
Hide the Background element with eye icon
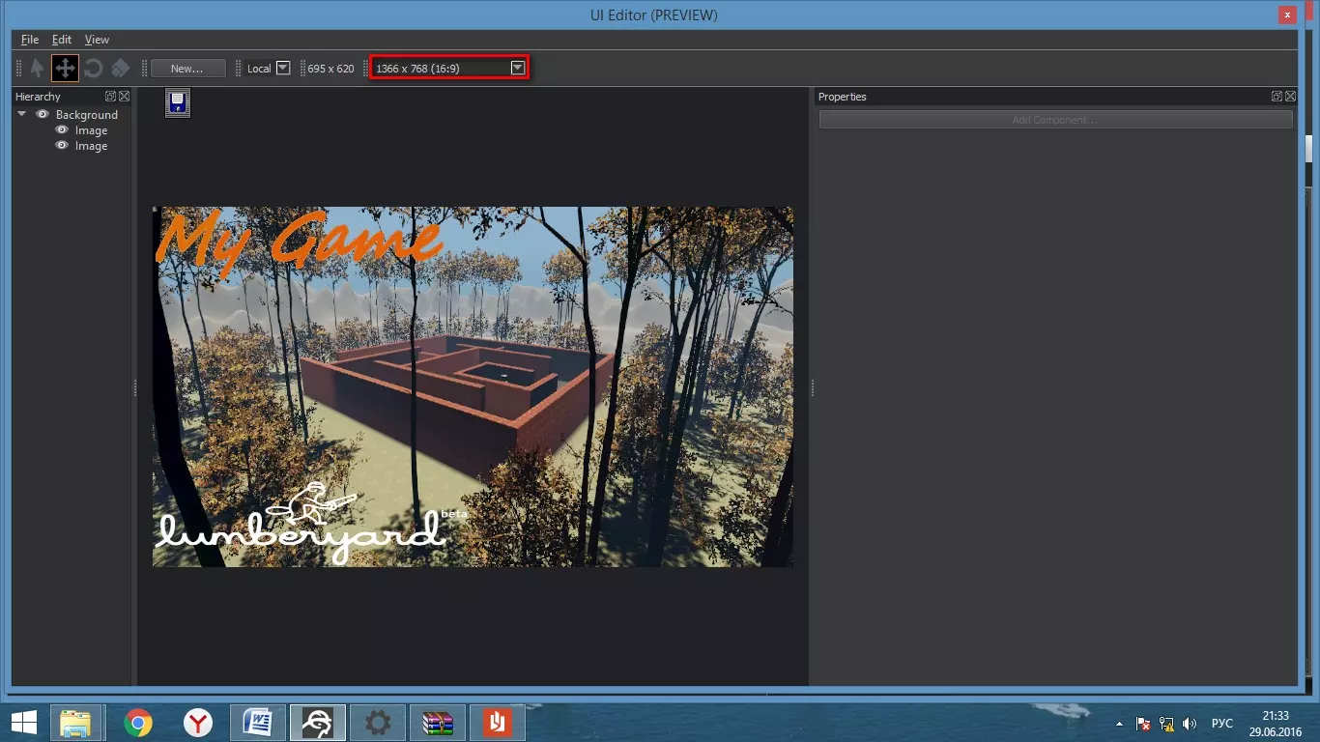point(43,115)
